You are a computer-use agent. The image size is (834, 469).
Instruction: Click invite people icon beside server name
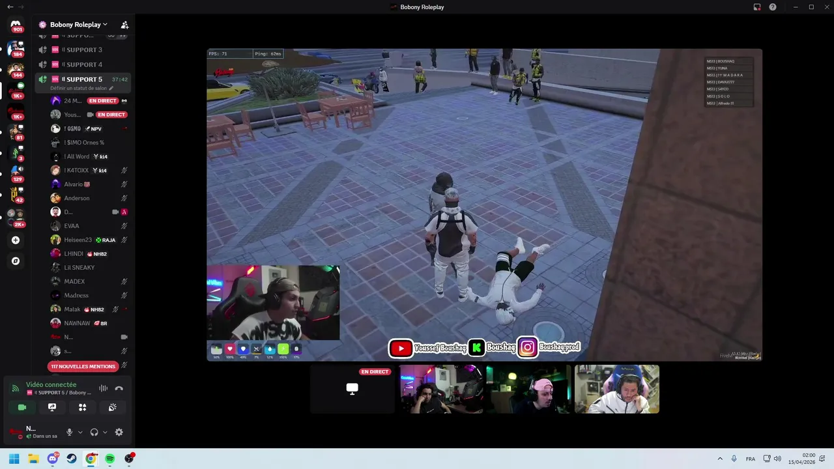[124, 25]
